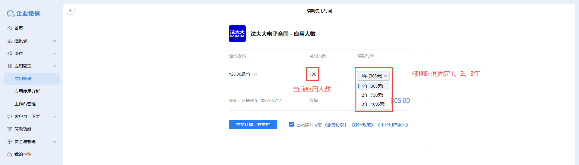Click the info icon beside ¥25.00起/年
Viewport: 579px width, 165px height.
255,74
